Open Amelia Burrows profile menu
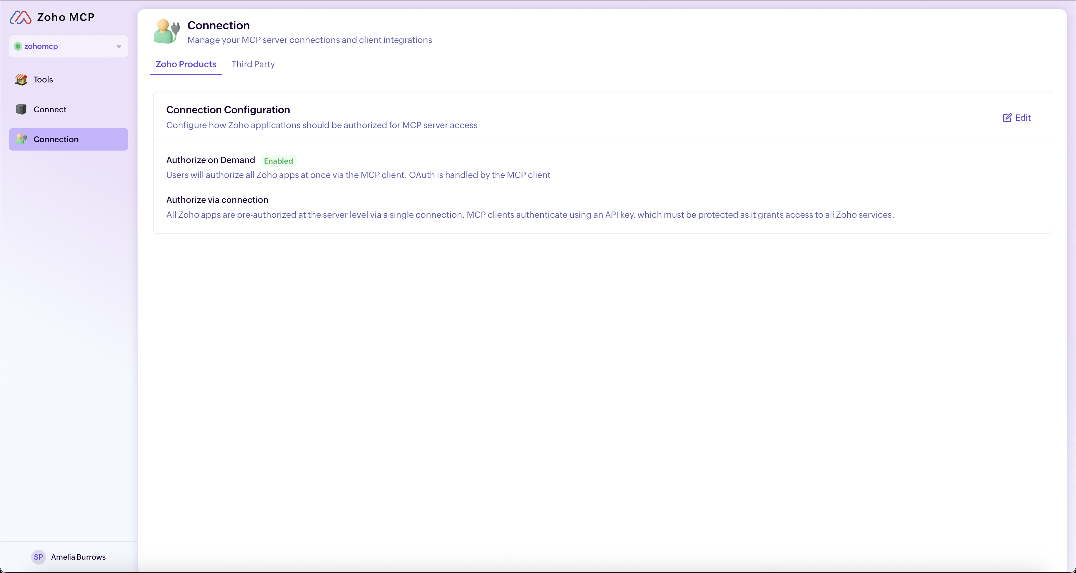This screenshot has width=1076, height=573. (x=68, y=557)
